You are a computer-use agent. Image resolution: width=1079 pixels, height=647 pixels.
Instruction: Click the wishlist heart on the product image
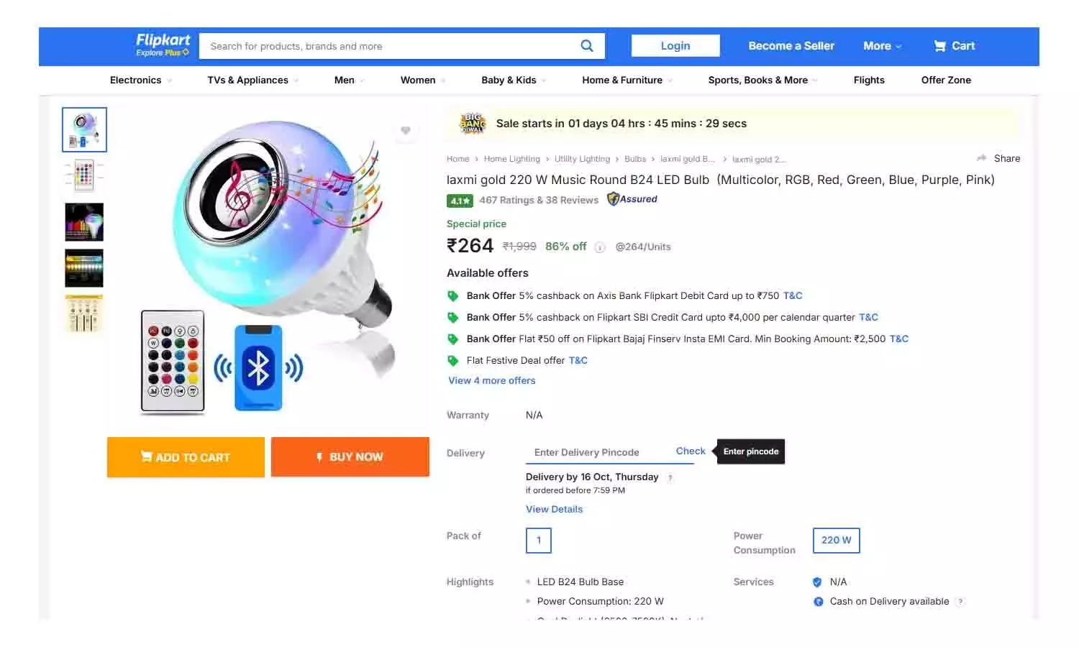pyautogui.click(x=406, y=130)
